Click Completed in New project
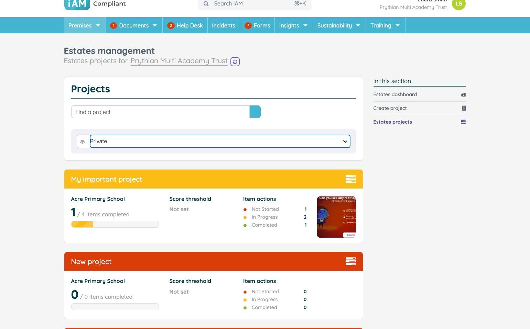Screen dimensions: 530x329 pyautogui.click(x=264, y=307)
